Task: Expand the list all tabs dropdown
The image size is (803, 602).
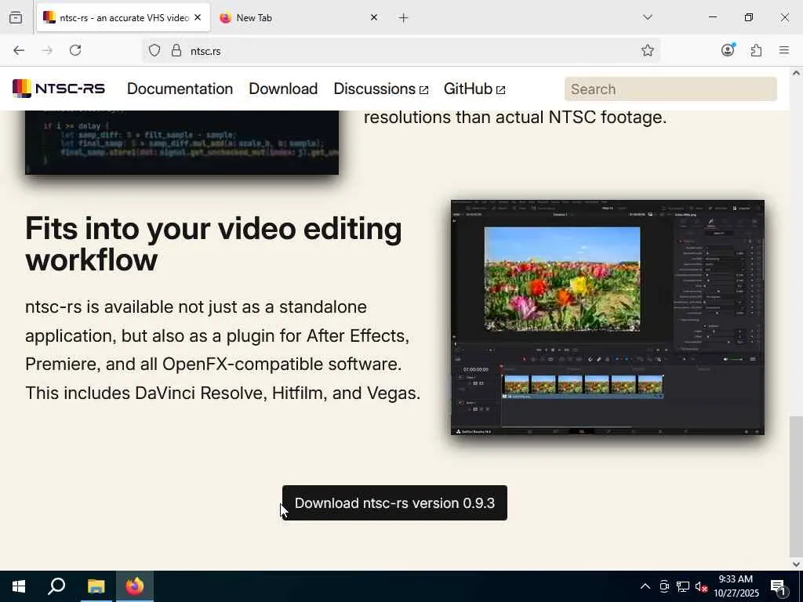Action: click(647, 17)
